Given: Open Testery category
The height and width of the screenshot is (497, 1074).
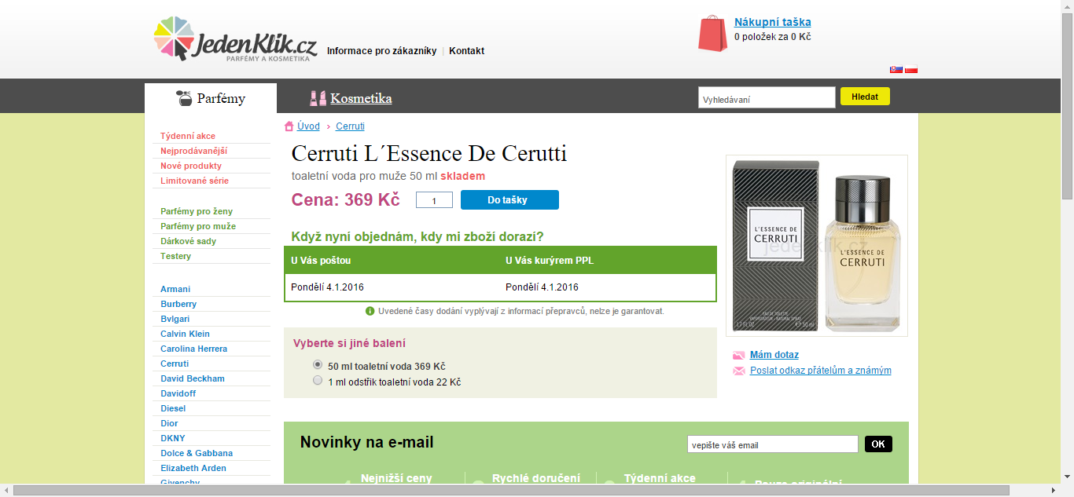Looking at the screenshot, I should [176, 256].
